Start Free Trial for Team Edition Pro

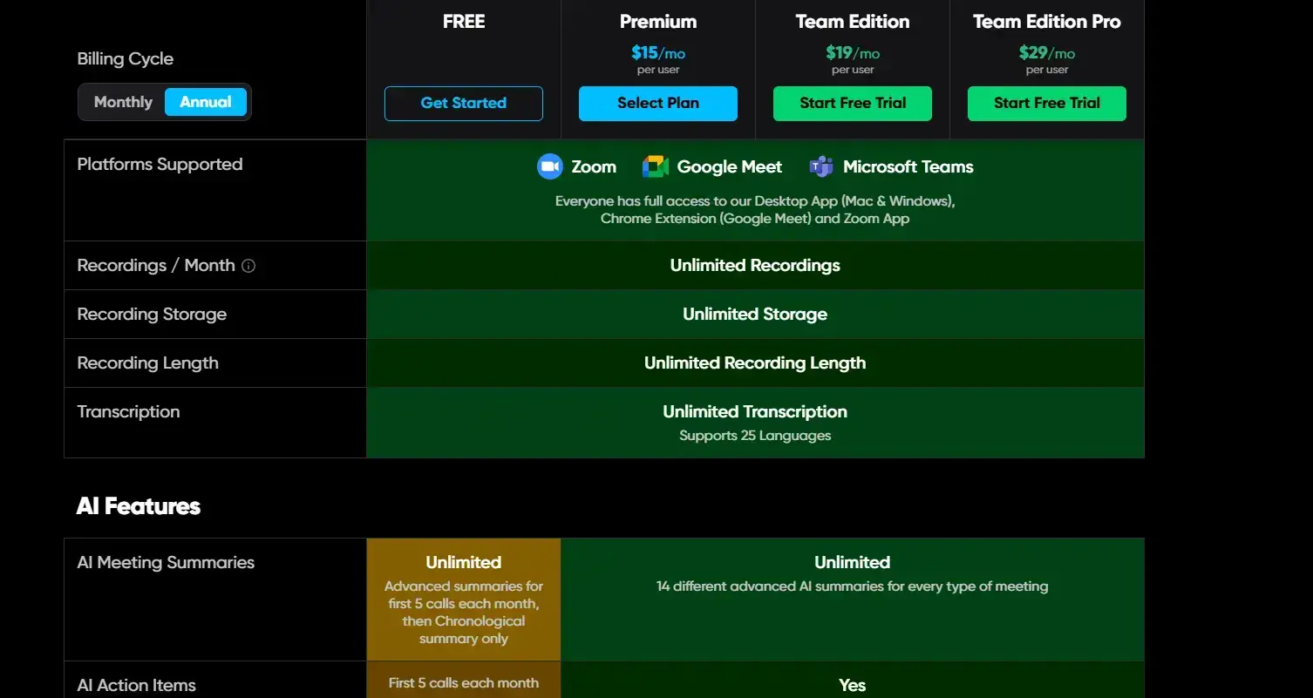pos(1046,103)
